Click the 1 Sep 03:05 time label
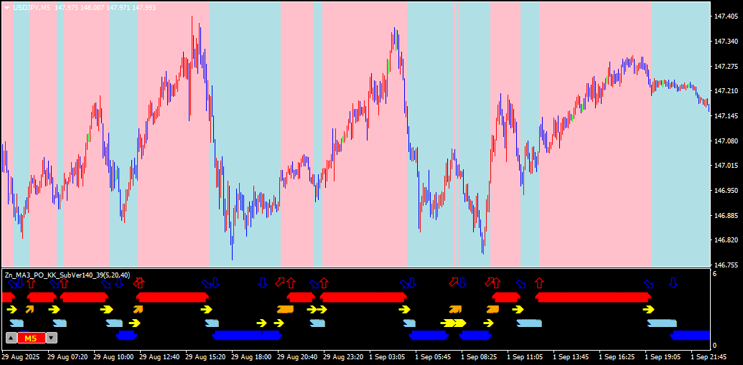The height and width of the screenshot is (365, 743). point(387,356)
